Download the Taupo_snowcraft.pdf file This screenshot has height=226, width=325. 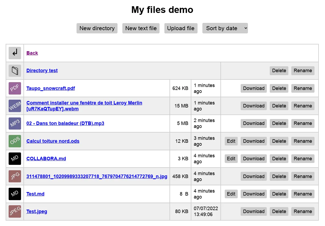coord(254,88)
